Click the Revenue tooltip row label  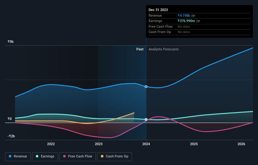coord(155,15)
